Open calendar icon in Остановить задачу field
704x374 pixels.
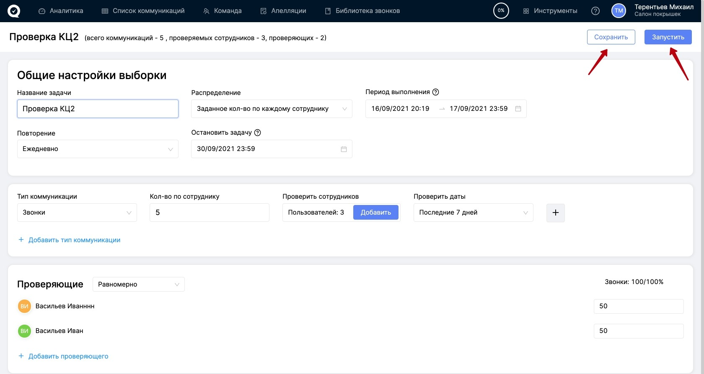[344, 149]
